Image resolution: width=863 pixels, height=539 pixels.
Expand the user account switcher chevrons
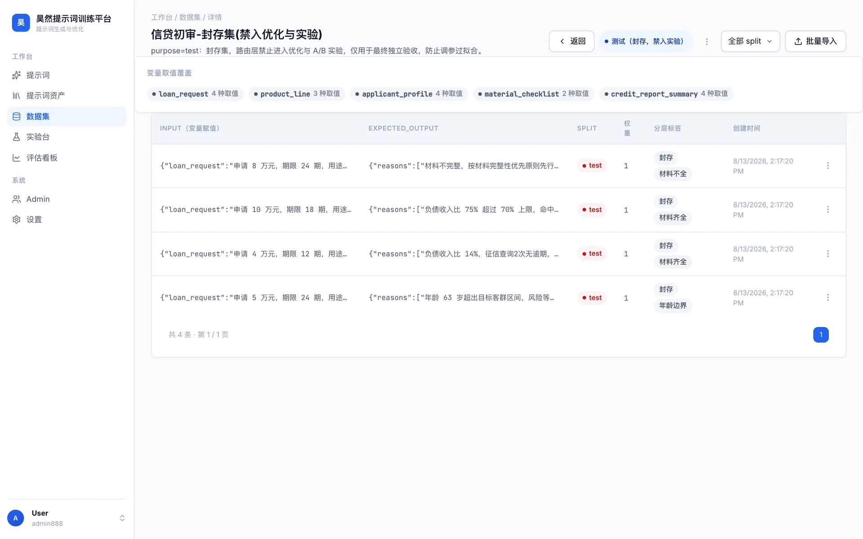122,518
